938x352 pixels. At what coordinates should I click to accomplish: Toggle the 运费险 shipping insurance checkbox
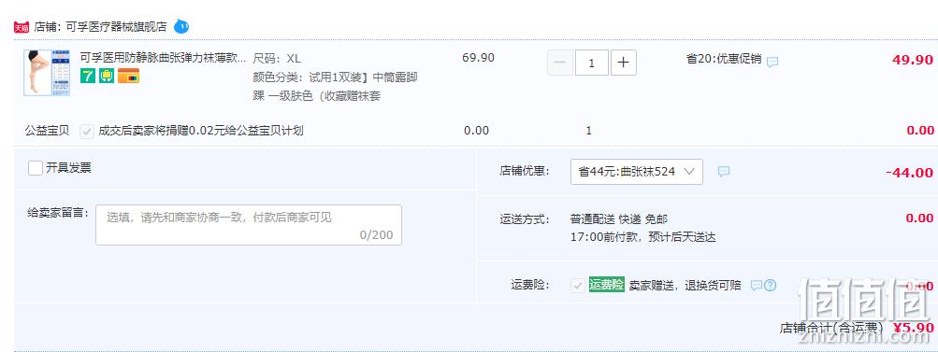pyautogui.click(x=577, y=286)
